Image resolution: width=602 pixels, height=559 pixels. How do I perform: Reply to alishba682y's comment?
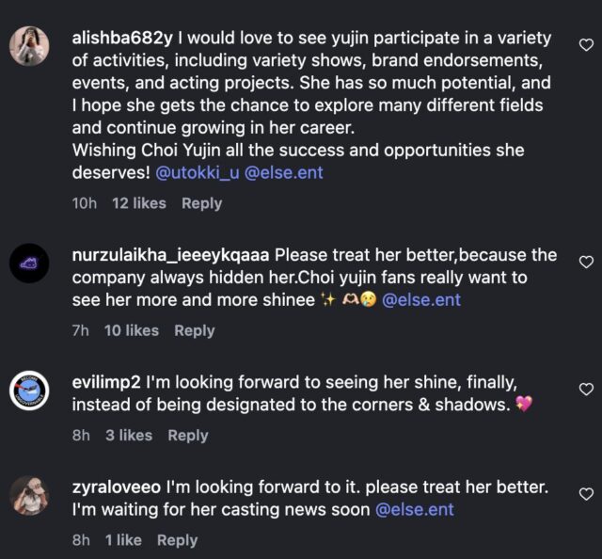(201, 203)
